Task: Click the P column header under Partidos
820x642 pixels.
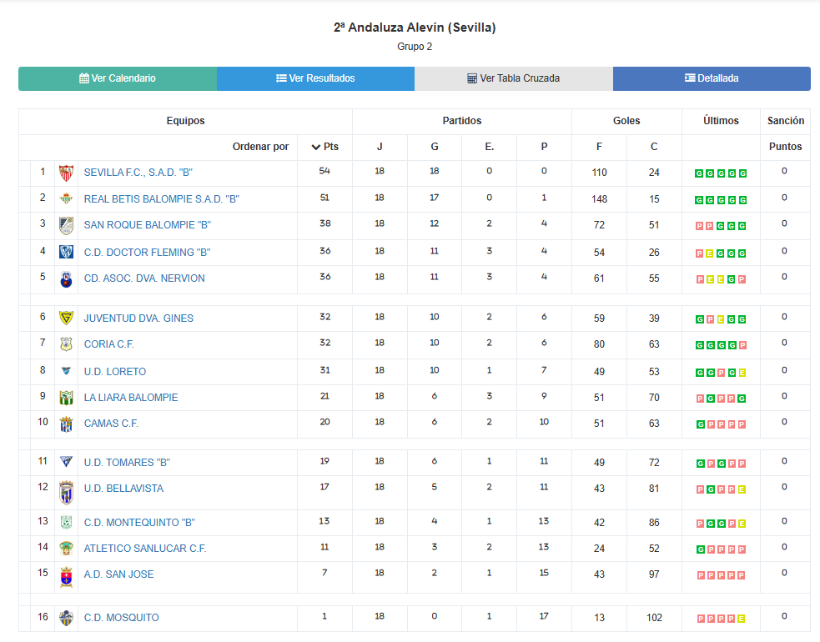Action: (x=545, y=147)
